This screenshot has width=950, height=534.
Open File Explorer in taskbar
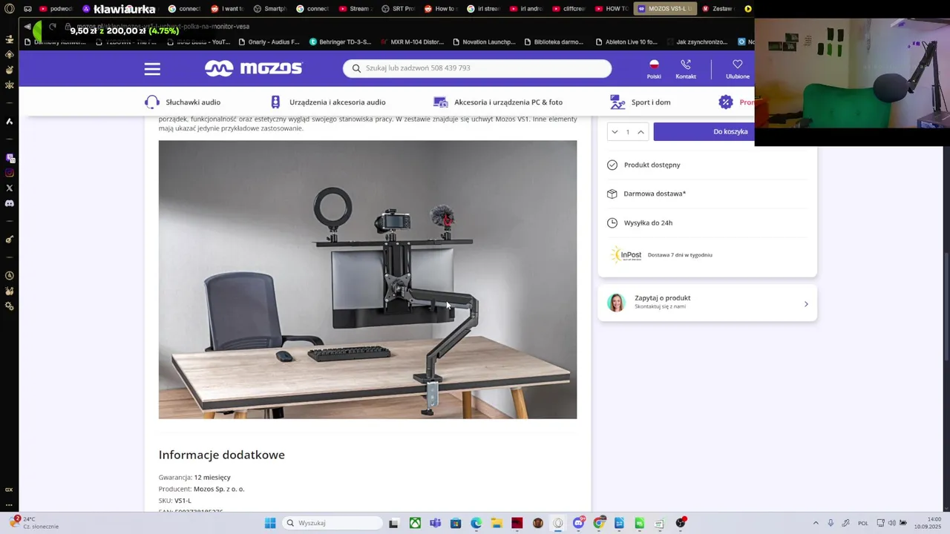[x=497, y=523]
